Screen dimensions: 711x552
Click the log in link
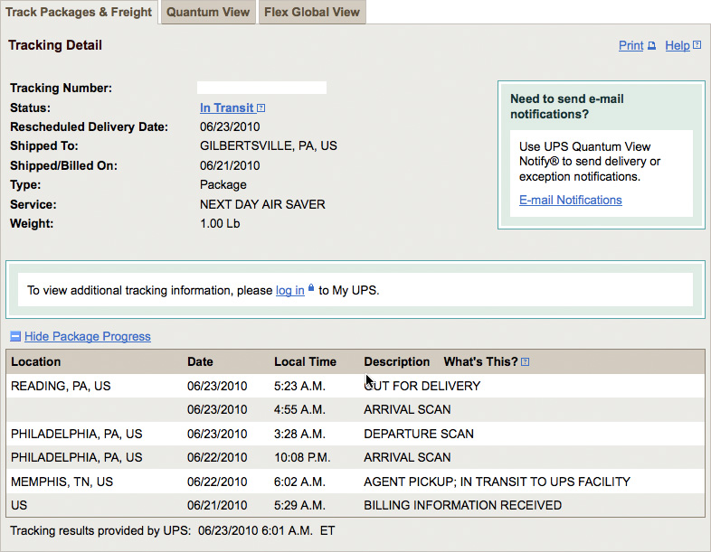coord(289,290)
